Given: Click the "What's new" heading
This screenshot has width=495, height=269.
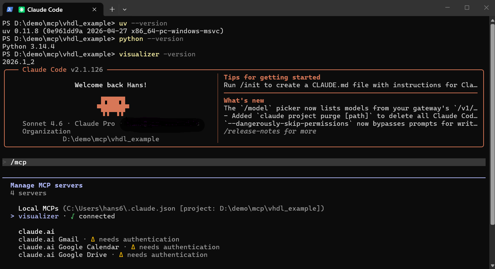Looking at the screenshot, I should coord(244,100).
